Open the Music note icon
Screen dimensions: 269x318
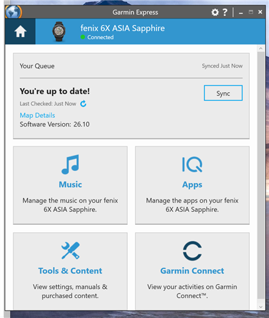tap(70, 164)
